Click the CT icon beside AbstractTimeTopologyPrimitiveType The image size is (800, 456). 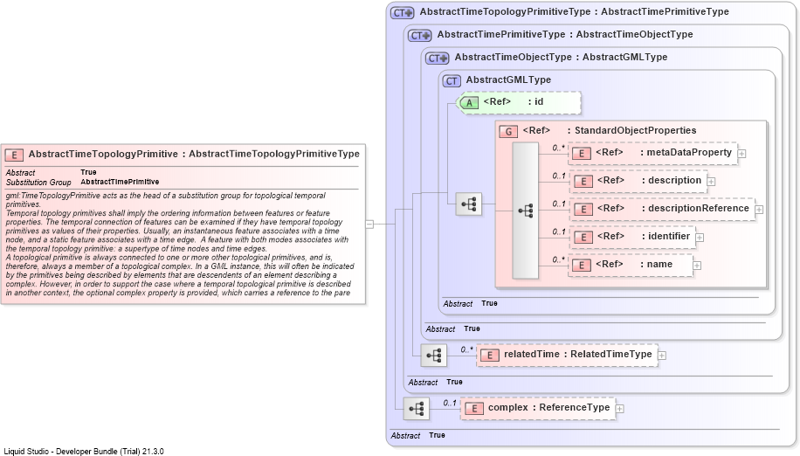pyautogui.click(x=403, y=13)
